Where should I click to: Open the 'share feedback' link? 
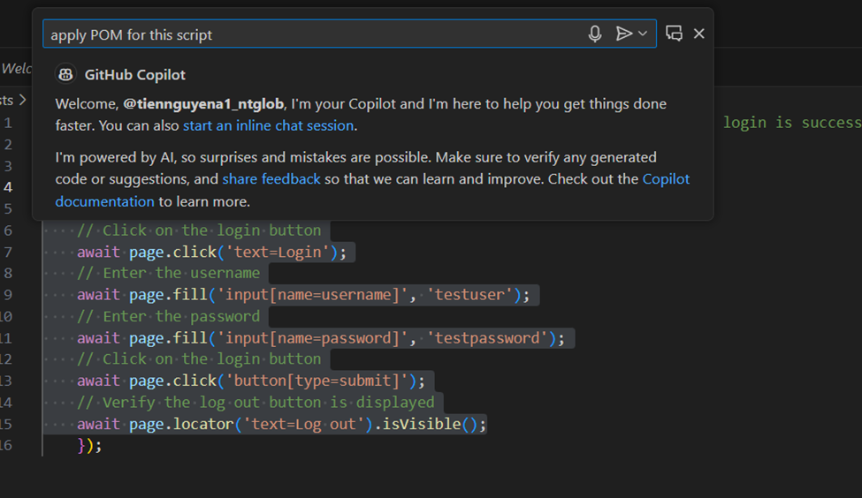pyautogui.click(x=271, y=179)
